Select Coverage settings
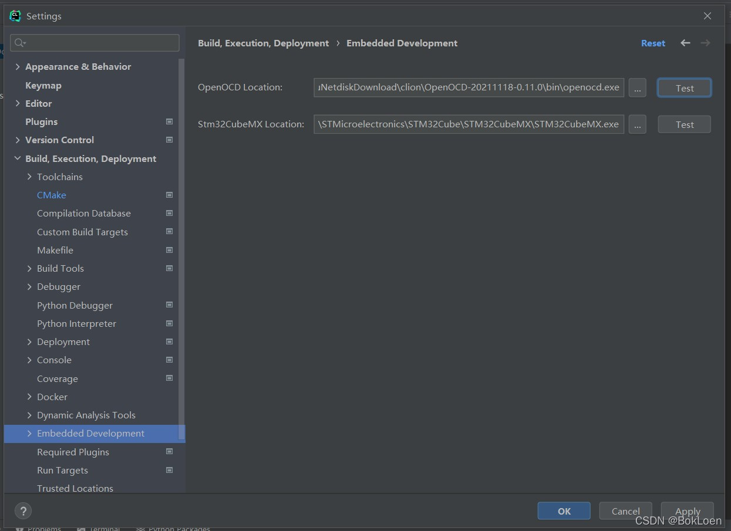 point(58,378)
